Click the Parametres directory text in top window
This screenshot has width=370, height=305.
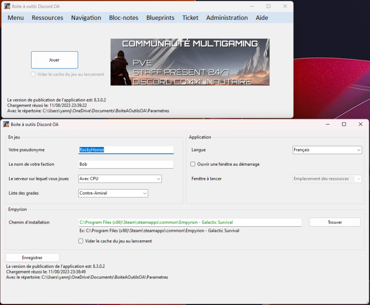tap(88, 111)
